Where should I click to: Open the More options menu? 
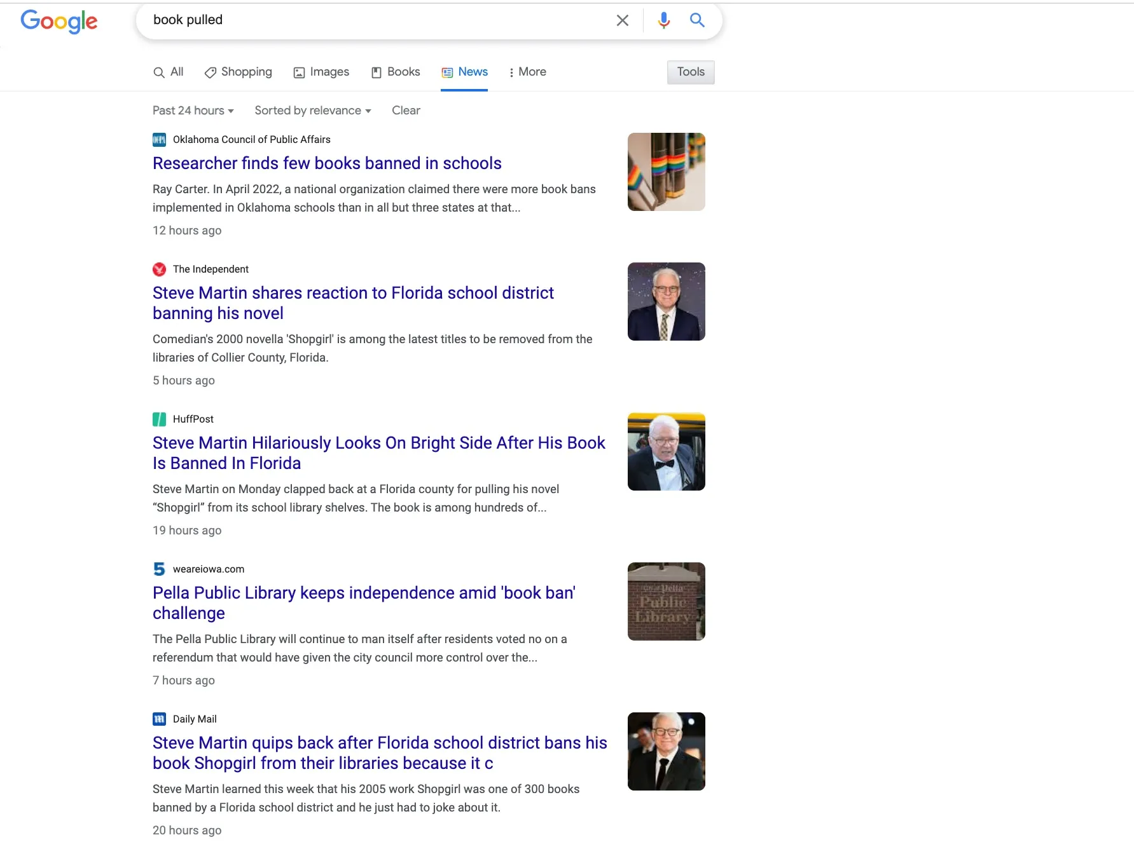point(527,72)
